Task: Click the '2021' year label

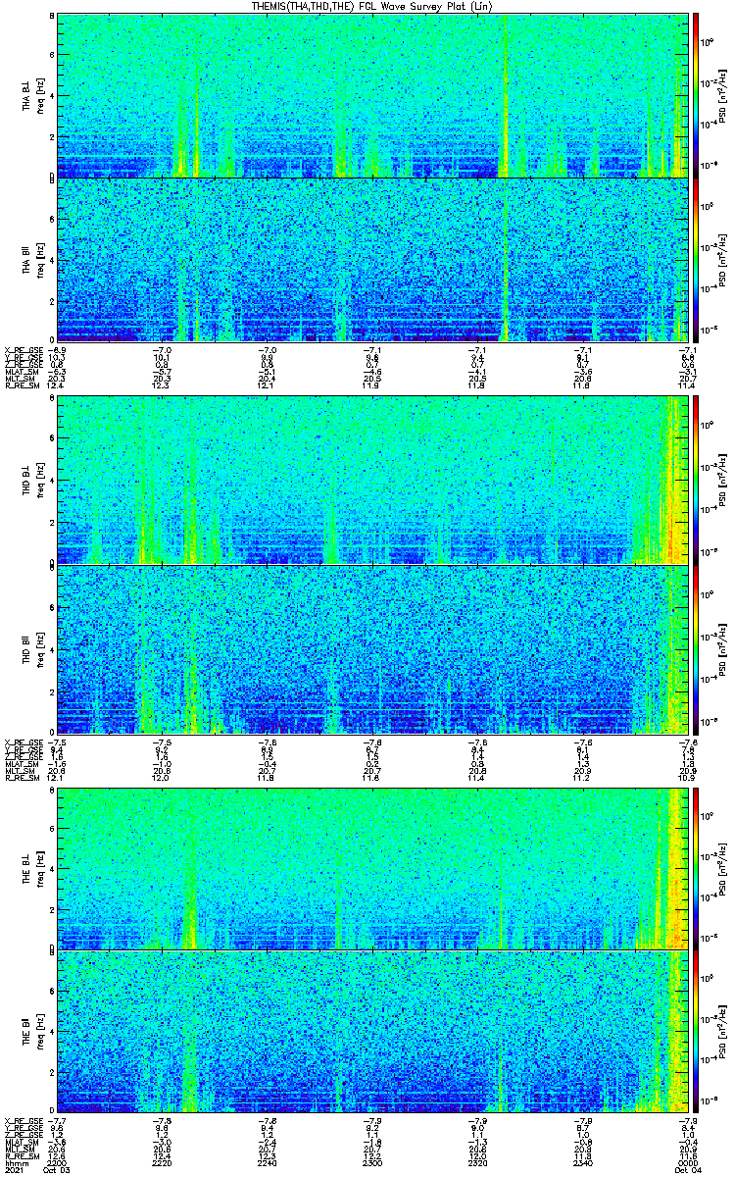Action: point(15,1169)
